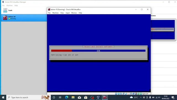Click the Right Ctrl host key label
Viewport: 177px width, 100px height.
pos(145,94)
